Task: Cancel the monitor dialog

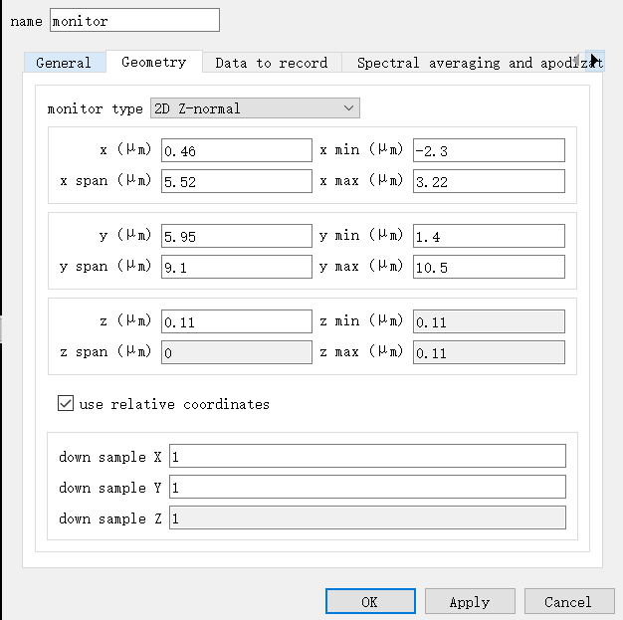Action: [x=567, y=601]
